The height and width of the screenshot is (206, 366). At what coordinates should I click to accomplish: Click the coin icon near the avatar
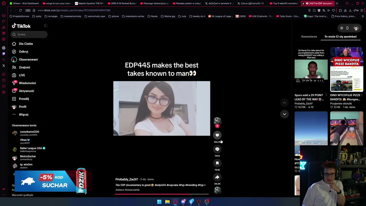click(x=342, y=28)
